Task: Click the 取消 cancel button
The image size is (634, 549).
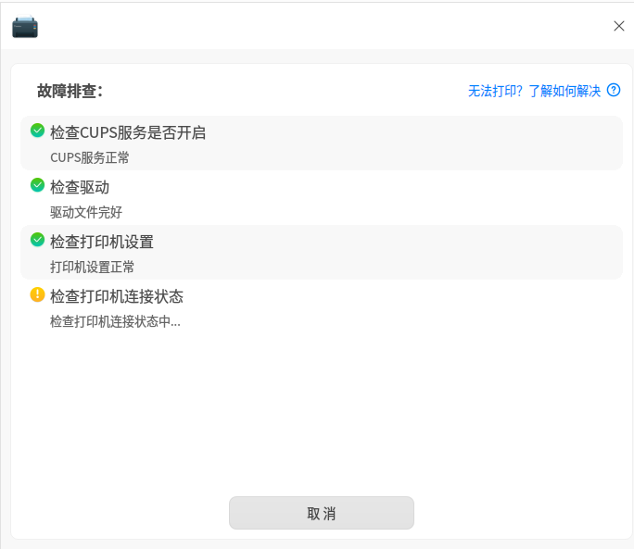Action: pyautogui.click(x=322, y=513)
